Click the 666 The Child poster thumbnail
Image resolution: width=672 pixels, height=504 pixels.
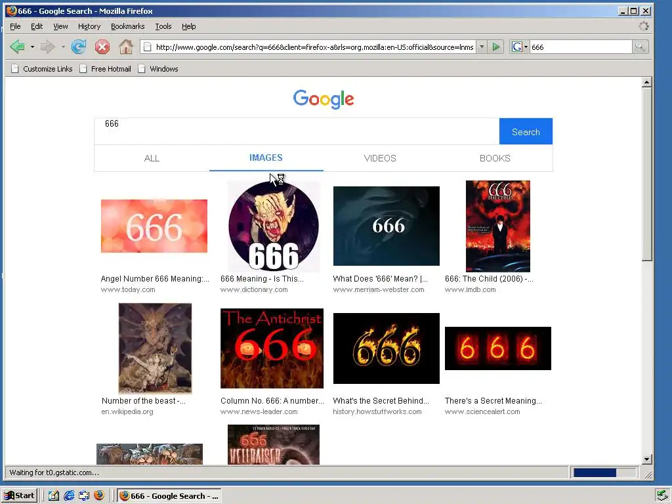498,226
